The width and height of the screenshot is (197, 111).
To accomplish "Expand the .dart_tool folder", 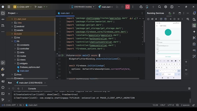I will click(x=12, y=19).
